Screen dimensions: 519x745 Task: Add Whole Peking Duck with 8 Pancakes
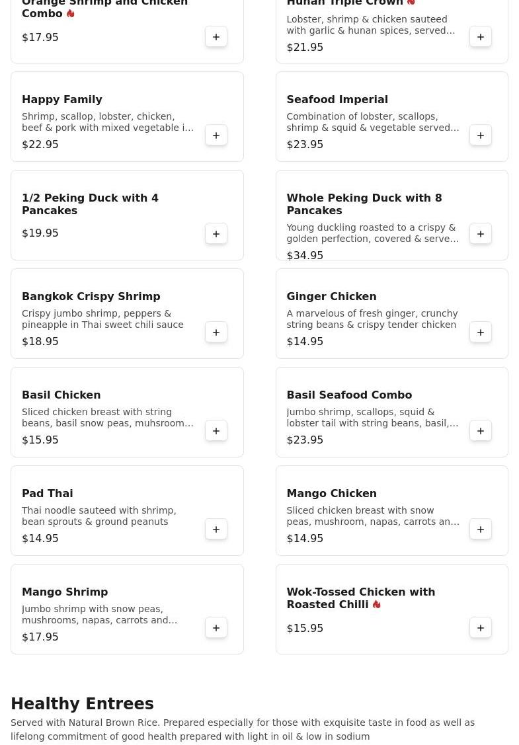(481, 234)
